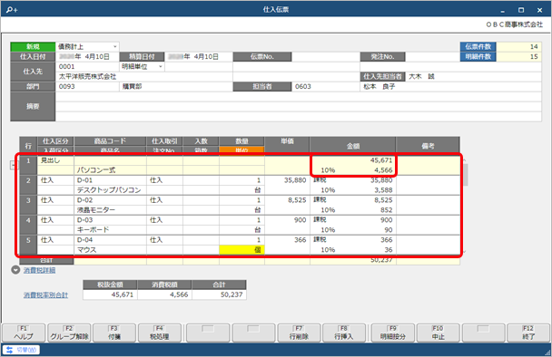Click the 部門 code field 0093
Screen dimensions: 552x357
[x=87, y=86]
